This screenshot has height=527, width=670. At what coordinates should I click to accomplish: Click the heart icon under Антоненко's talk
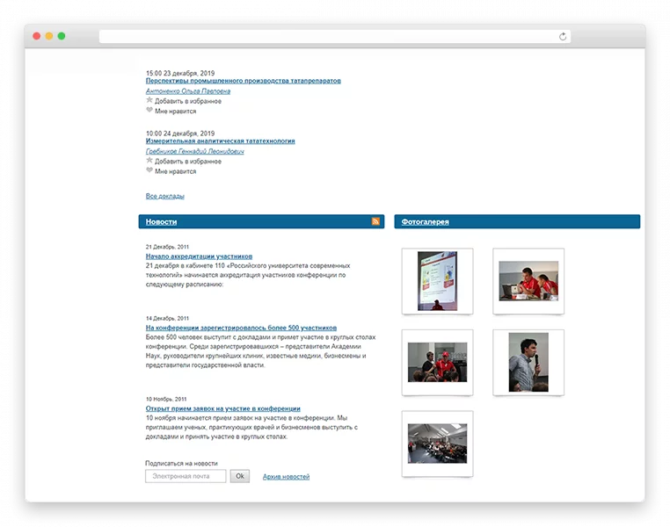(149, 111)
